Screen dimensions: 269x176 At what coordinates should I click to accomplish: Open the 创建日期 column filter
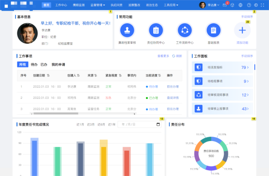click(48, 76)
